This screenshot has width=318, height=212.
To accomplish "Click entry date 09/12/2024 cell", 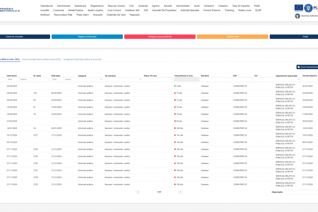I will tap(12, 142).
